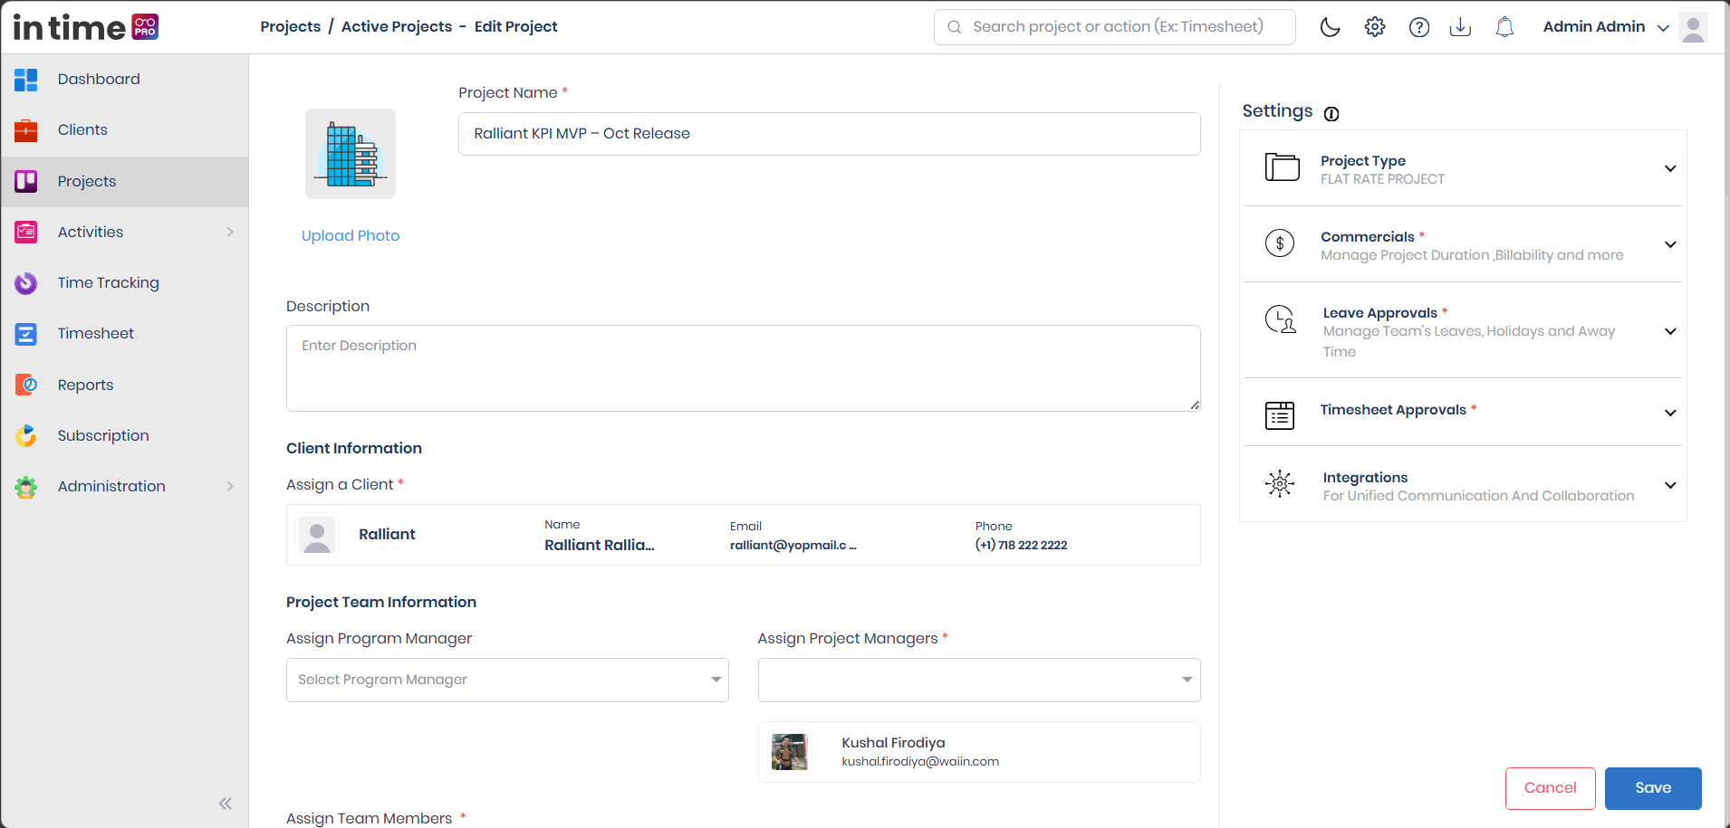Click the Integrations gear icon

tap(1280, 484)
